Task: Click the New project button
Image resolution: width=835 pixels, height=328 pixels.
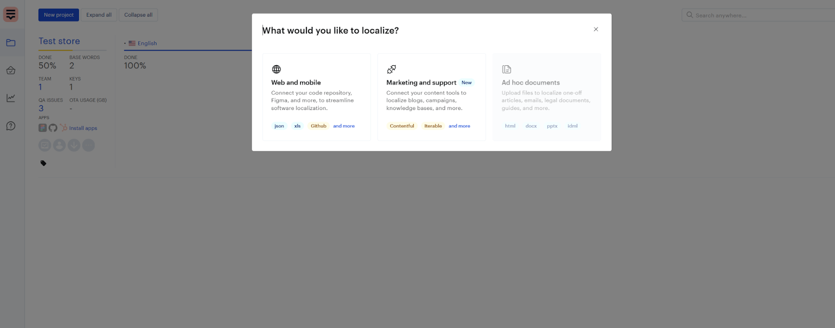Action: tap(58, 15)
